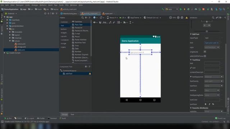Search the Palette using its magnifier icon
Viewport: 230px width, 129px height.
click(82, 18)
